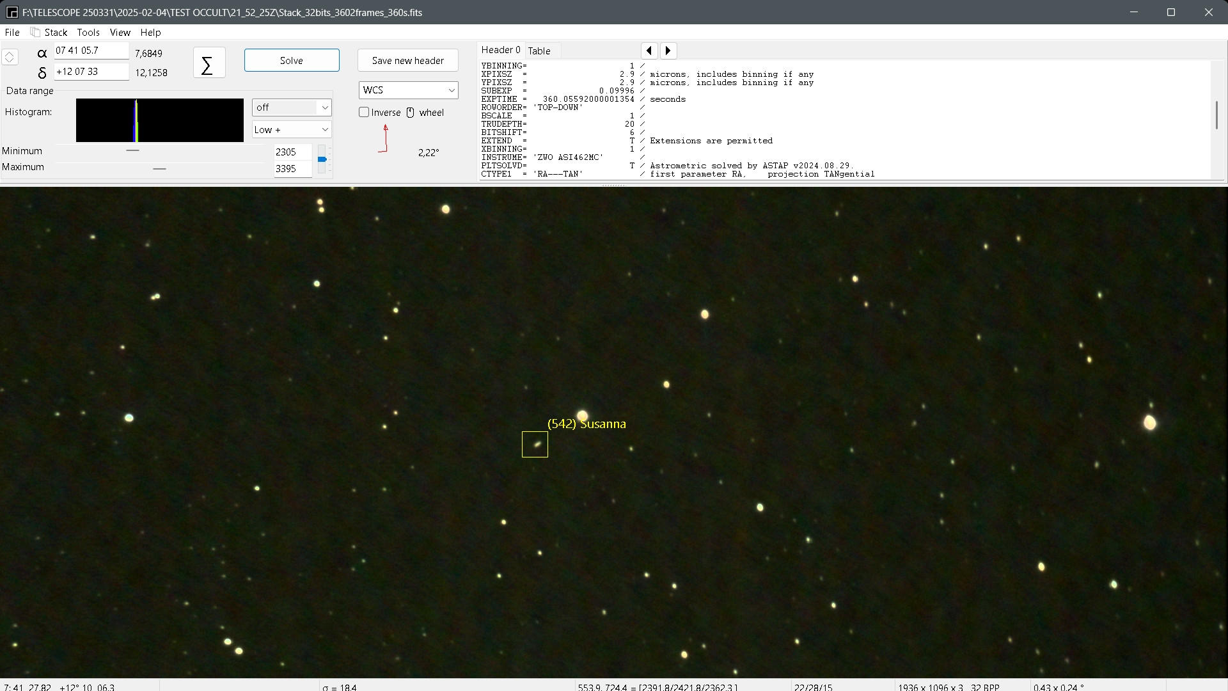Click the PLTSOLVD header line
The height and width of the screenshot is (691, 1228).
(x=667, y=166)
